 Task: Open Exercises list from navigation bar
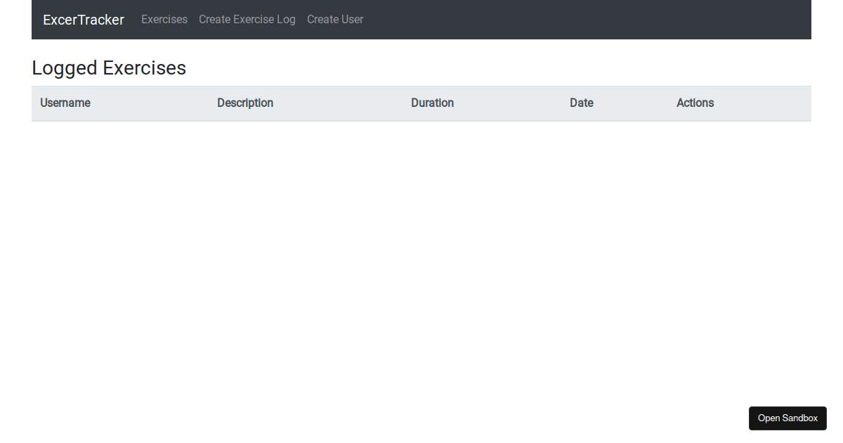tap(164, 19)
